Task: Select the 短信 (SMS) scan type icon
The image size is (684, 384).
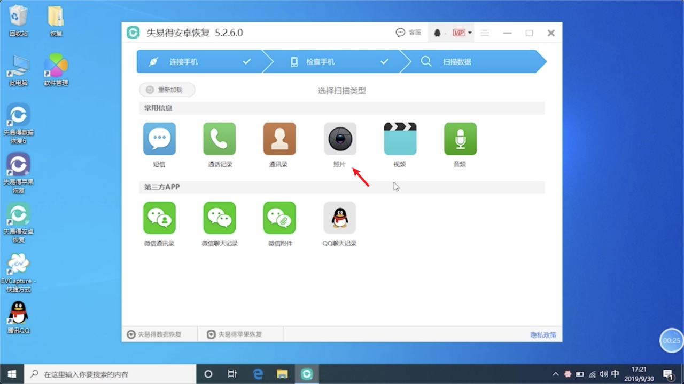Action: point(159,139)
